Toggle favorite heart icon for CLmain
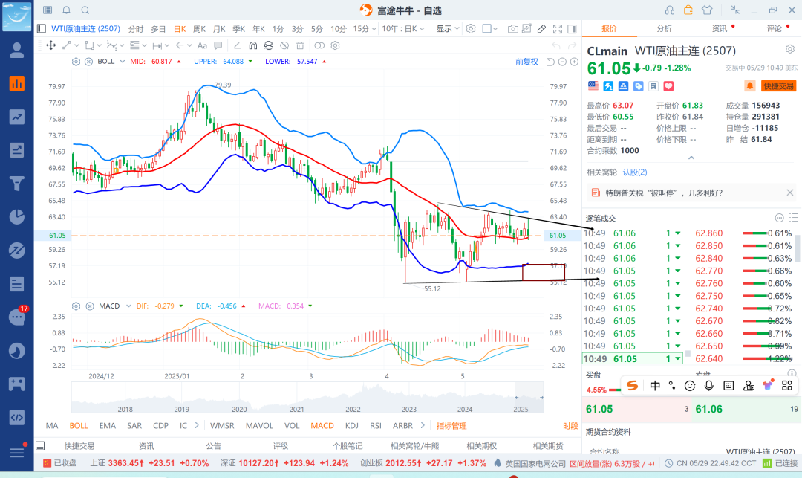 (668, 86)
